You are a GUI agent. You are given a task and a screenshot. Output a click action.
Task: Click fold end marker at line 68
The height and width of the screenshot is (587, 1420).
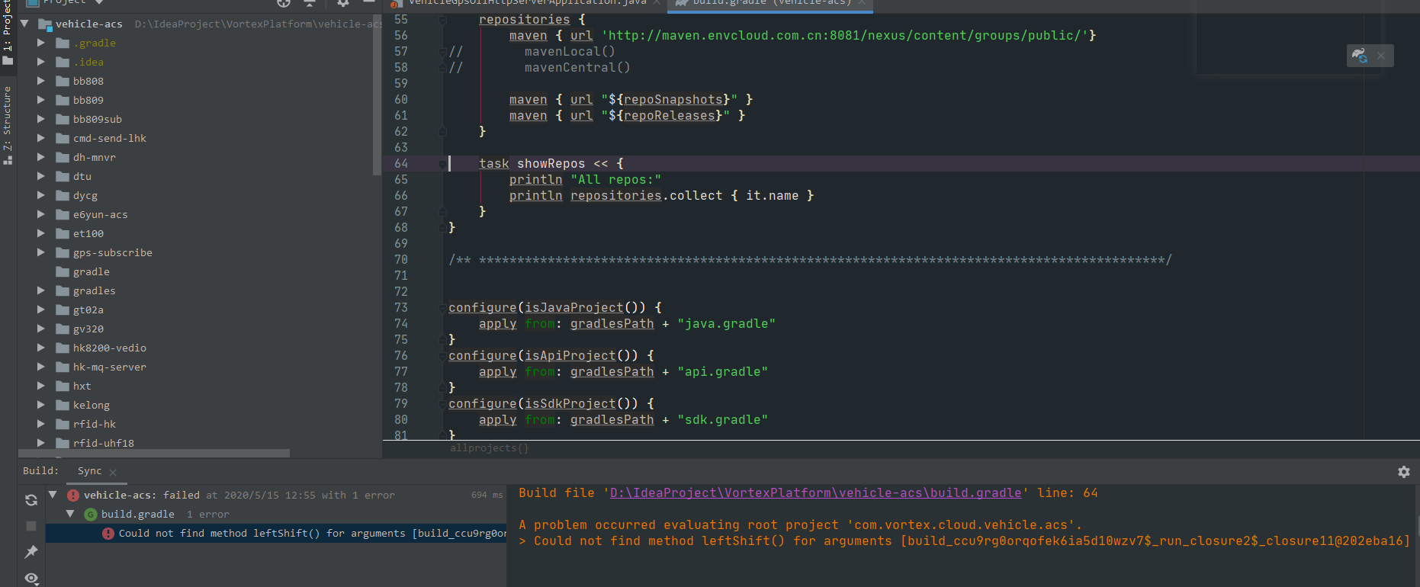pos(442,228)
